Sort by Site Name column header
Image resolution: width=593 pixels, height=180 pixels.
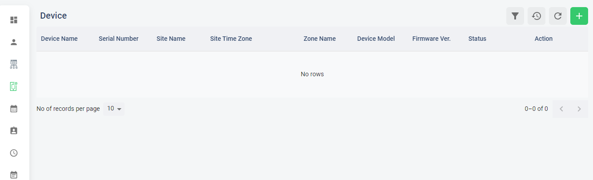(x=171, y=39)
